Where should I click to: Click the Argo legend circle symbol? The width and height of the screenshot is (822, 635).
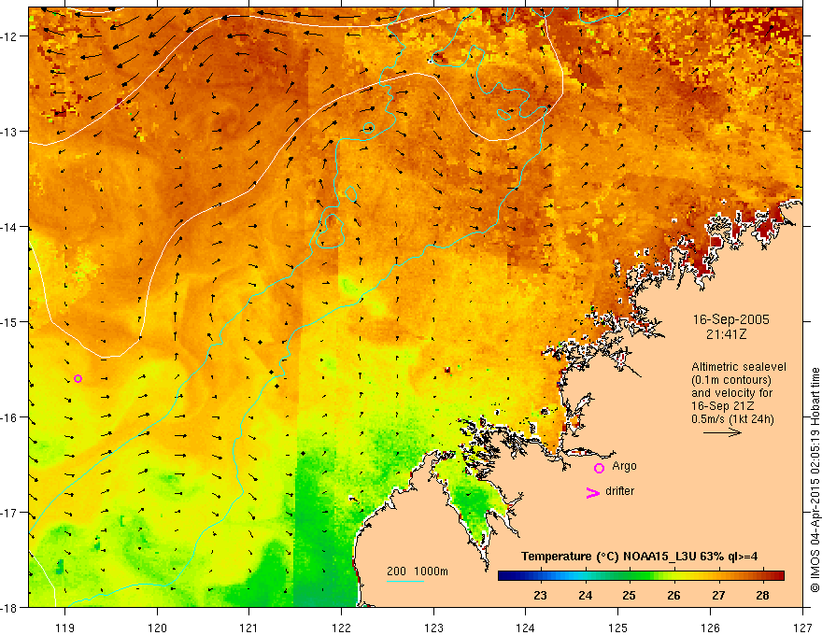(x=599, y=469)
